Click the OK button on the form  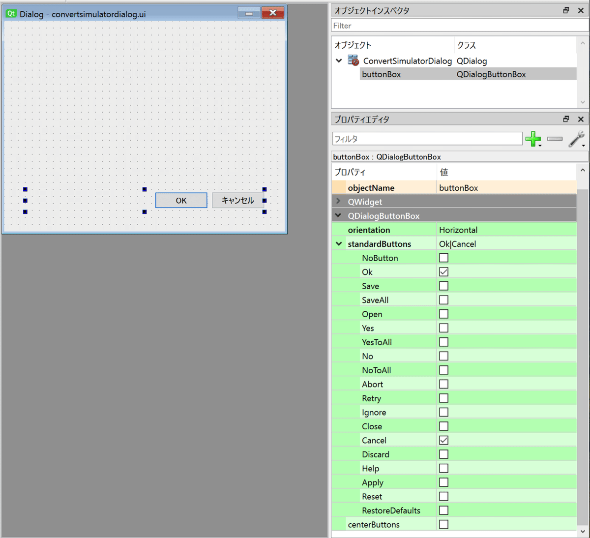coord(181,200)
